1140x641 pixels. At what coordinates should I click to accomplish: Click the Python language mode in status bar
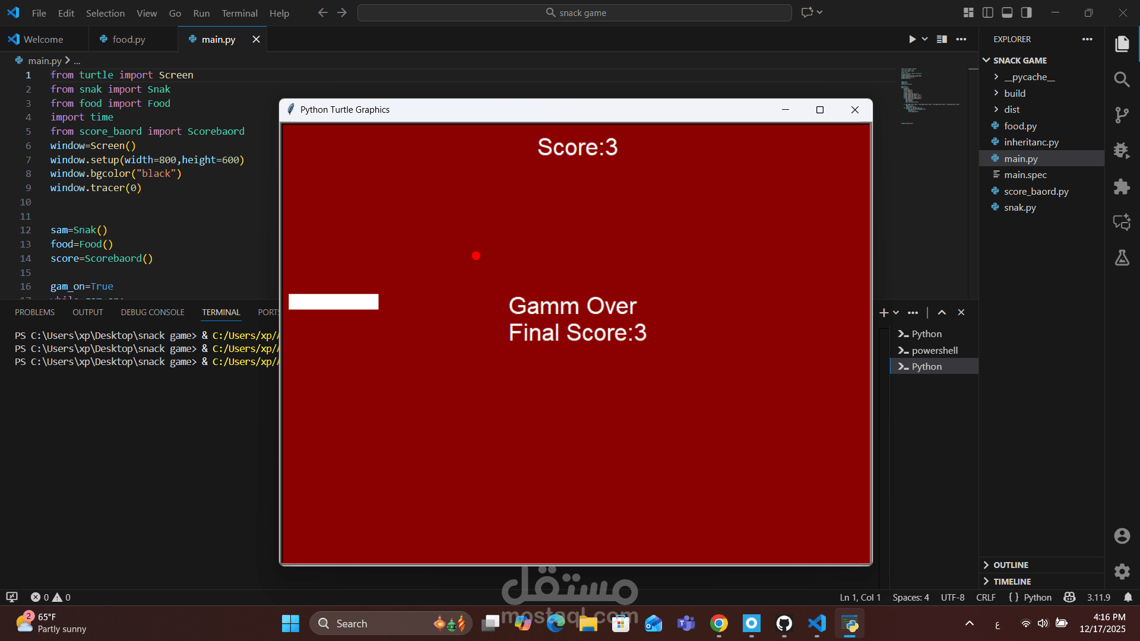(x=1037, y=597)
